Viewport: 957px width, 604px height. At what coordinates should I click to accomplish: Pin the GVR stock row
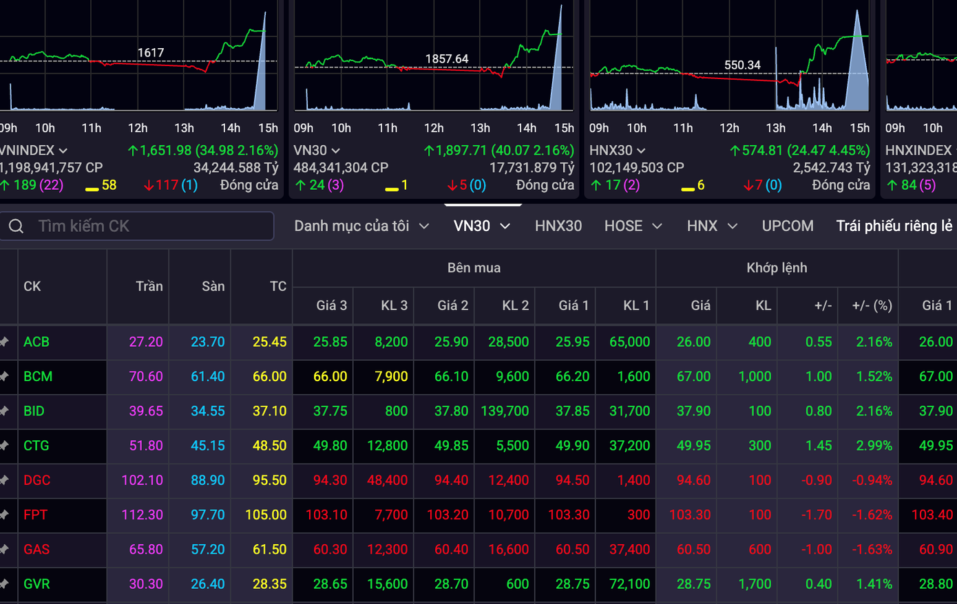click(5, 584)
